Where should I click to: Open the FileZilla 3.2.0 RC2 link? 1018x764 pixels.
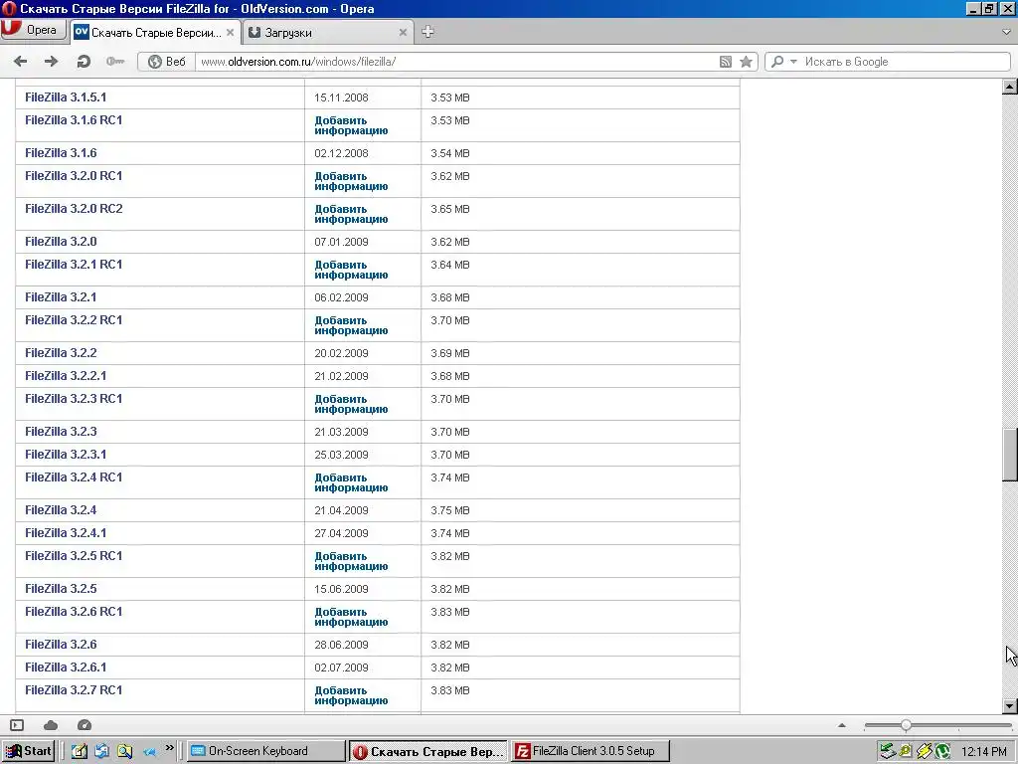(x=74, y=209)
